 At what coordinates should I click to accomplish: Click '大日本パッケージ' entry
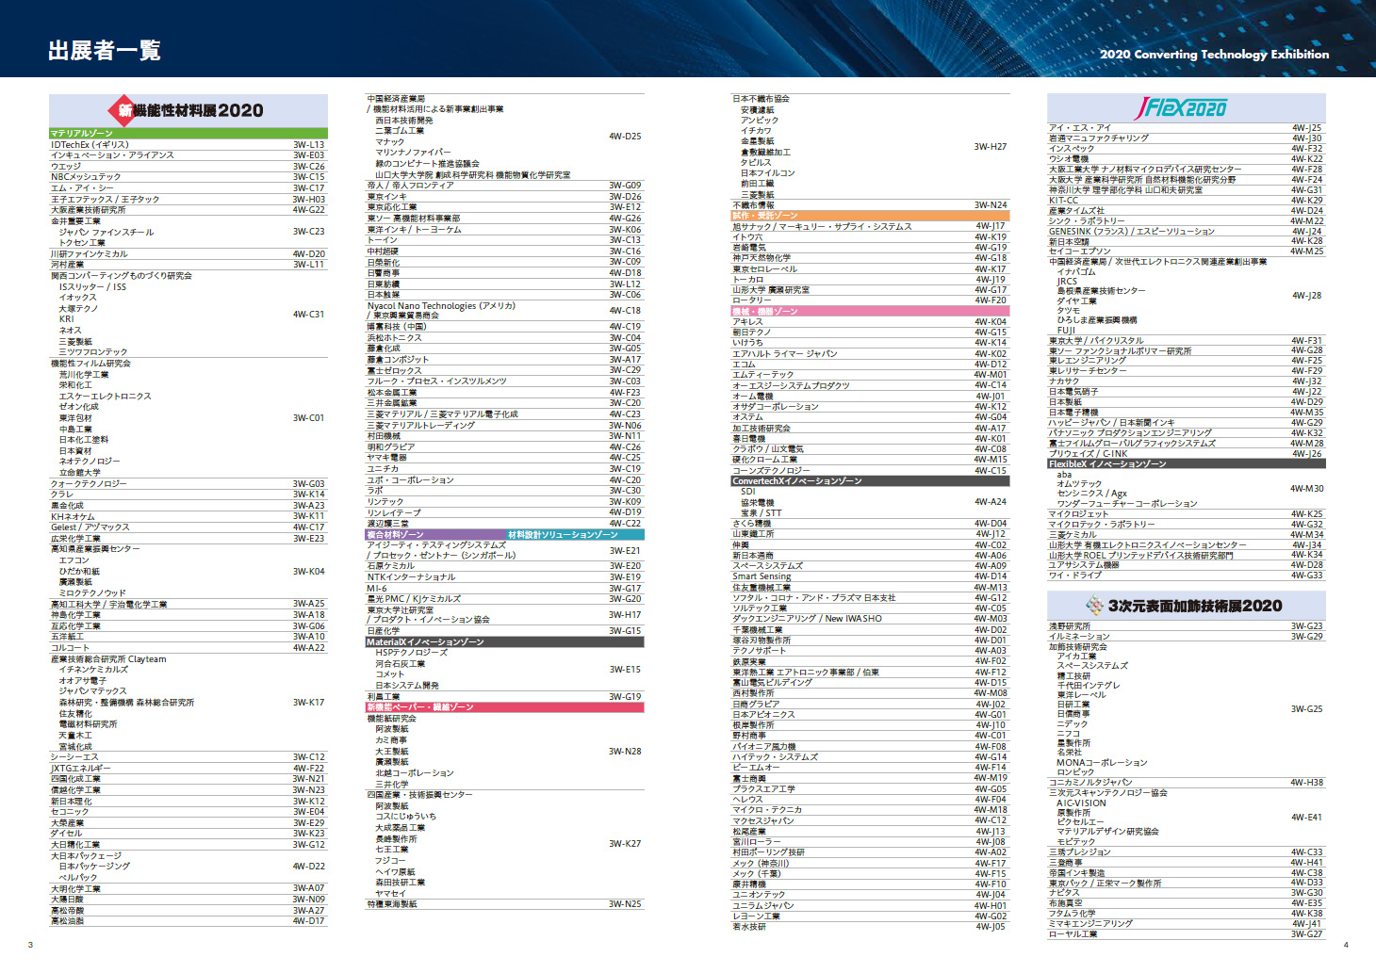[x=86, y=856]
